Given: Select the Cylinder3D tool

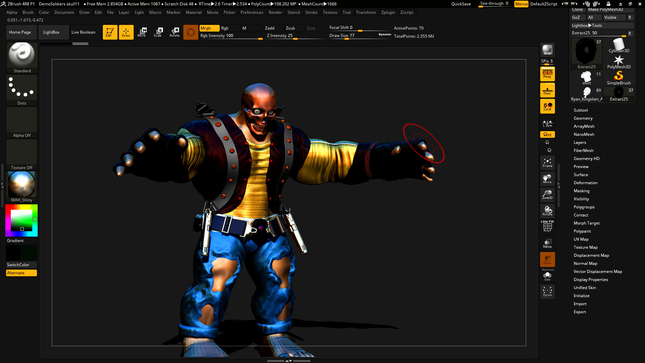Looking at the screenshot, I should tap(618, 46).
